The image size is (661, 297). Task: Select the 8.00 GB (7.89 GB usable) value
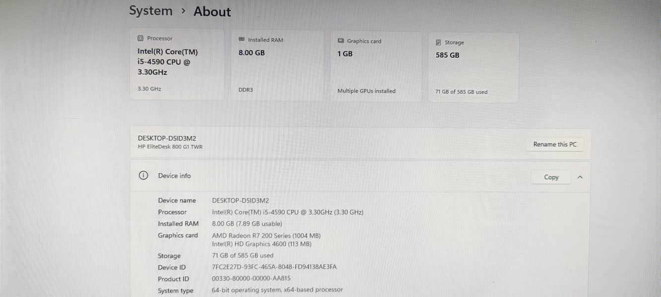pos(247,224)
